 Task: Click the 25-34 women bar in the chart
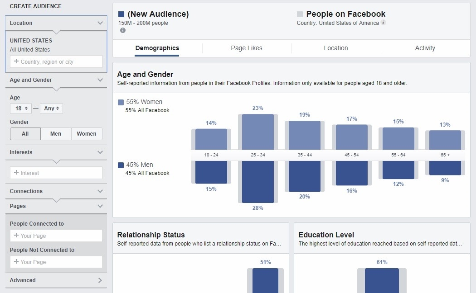click(x=258, y=131)
